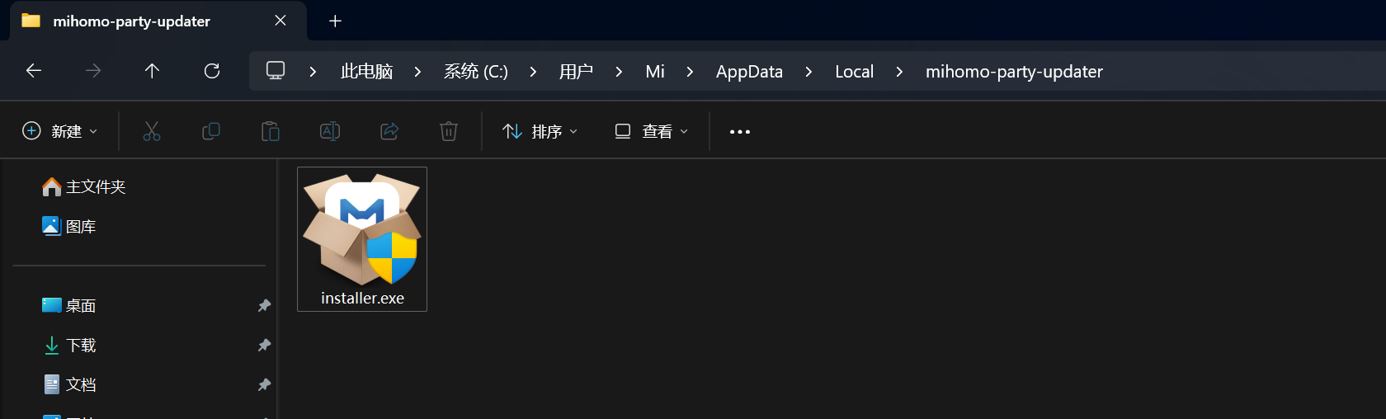Select 系统 (C:) in the breadcrumb
The height and width of the screenshot is (419, 1386).
[x=476, y=72]
